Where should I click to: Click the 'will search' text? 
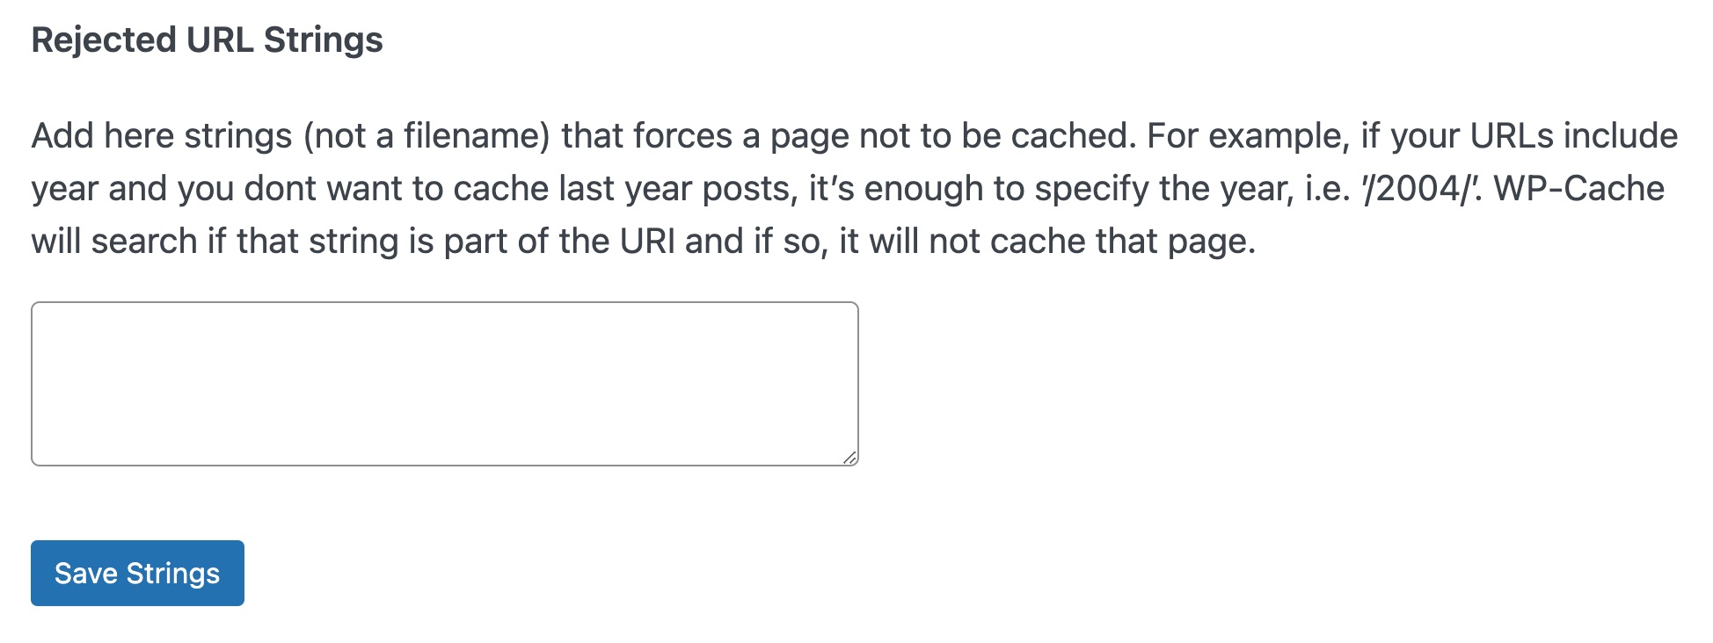pyautogui.click(x=114, y=242)
